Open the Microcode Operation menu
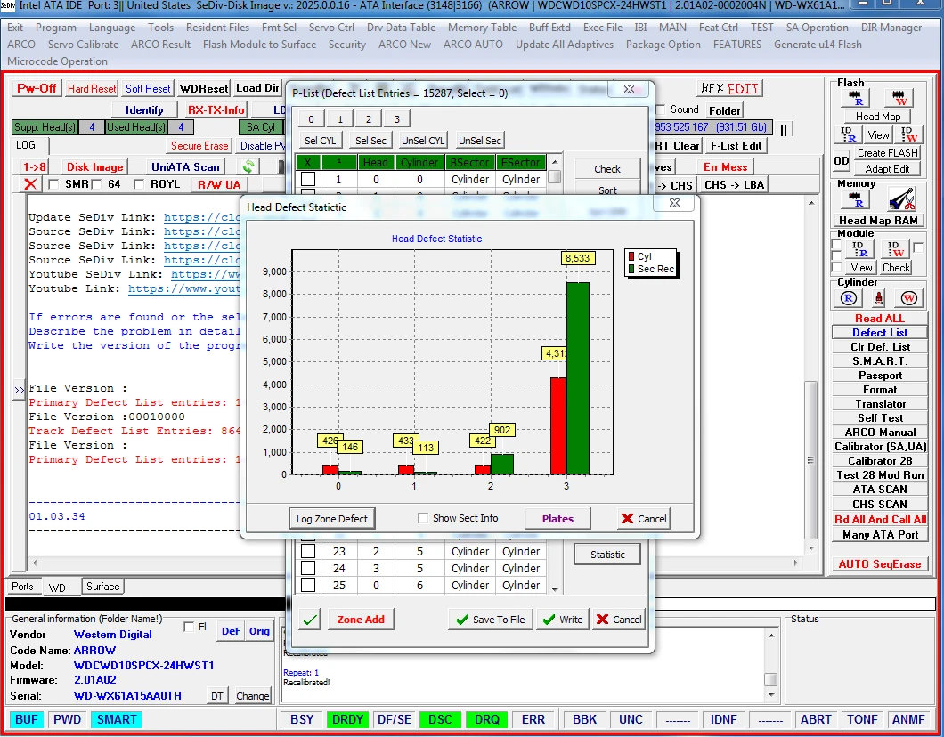 click(57, 61)
